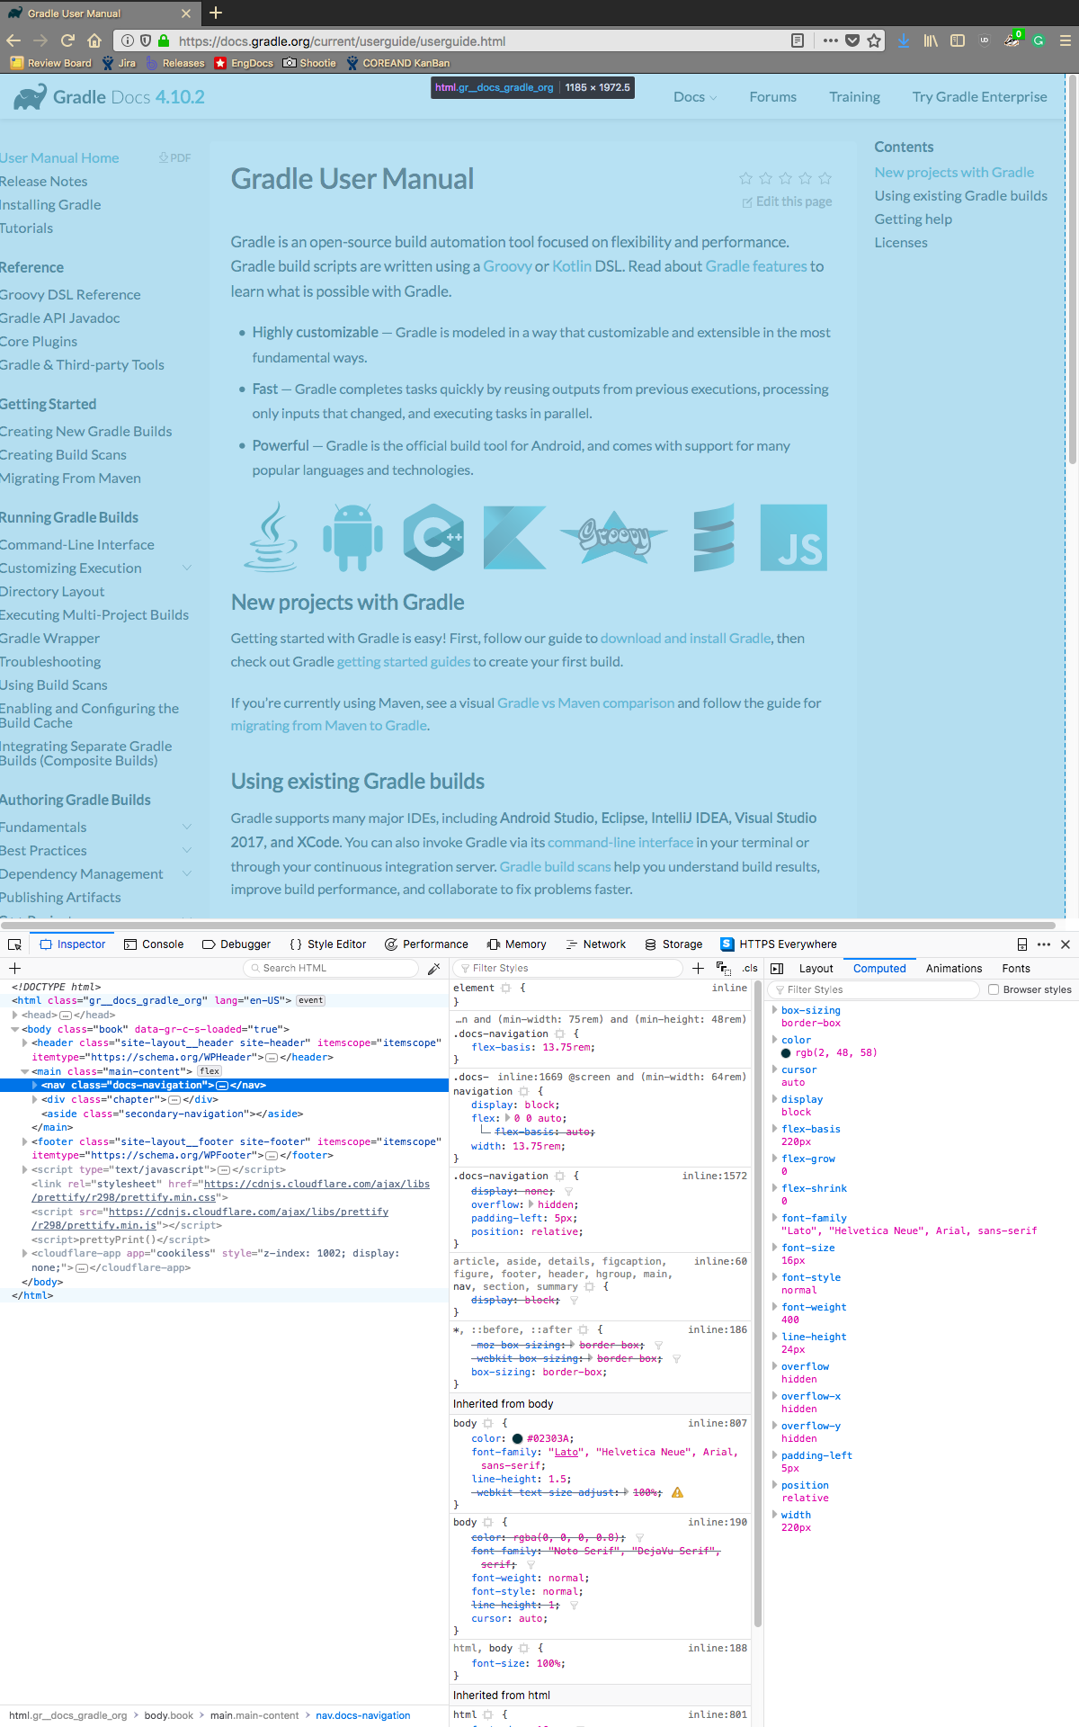Collapse the body node in the tree
The image size is (1079, 1727).
point(15,1029)
